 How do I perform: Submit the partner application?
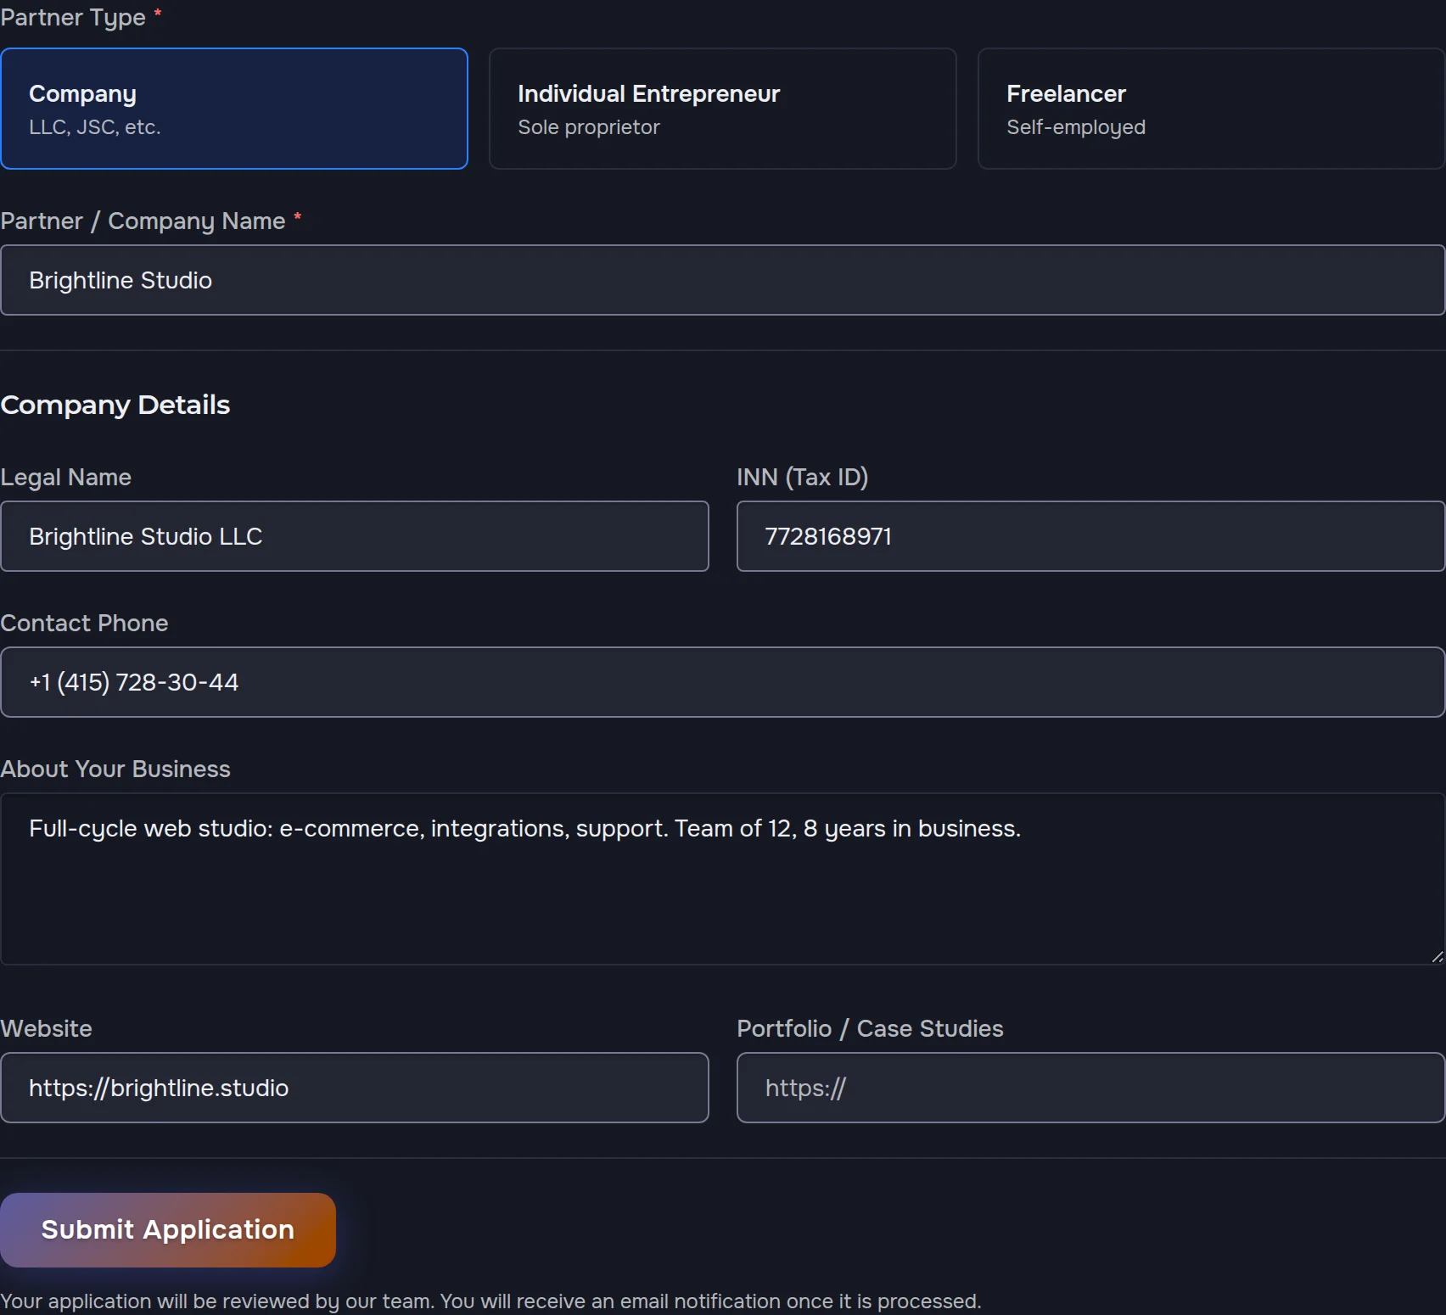click(x=168, y=1230)
